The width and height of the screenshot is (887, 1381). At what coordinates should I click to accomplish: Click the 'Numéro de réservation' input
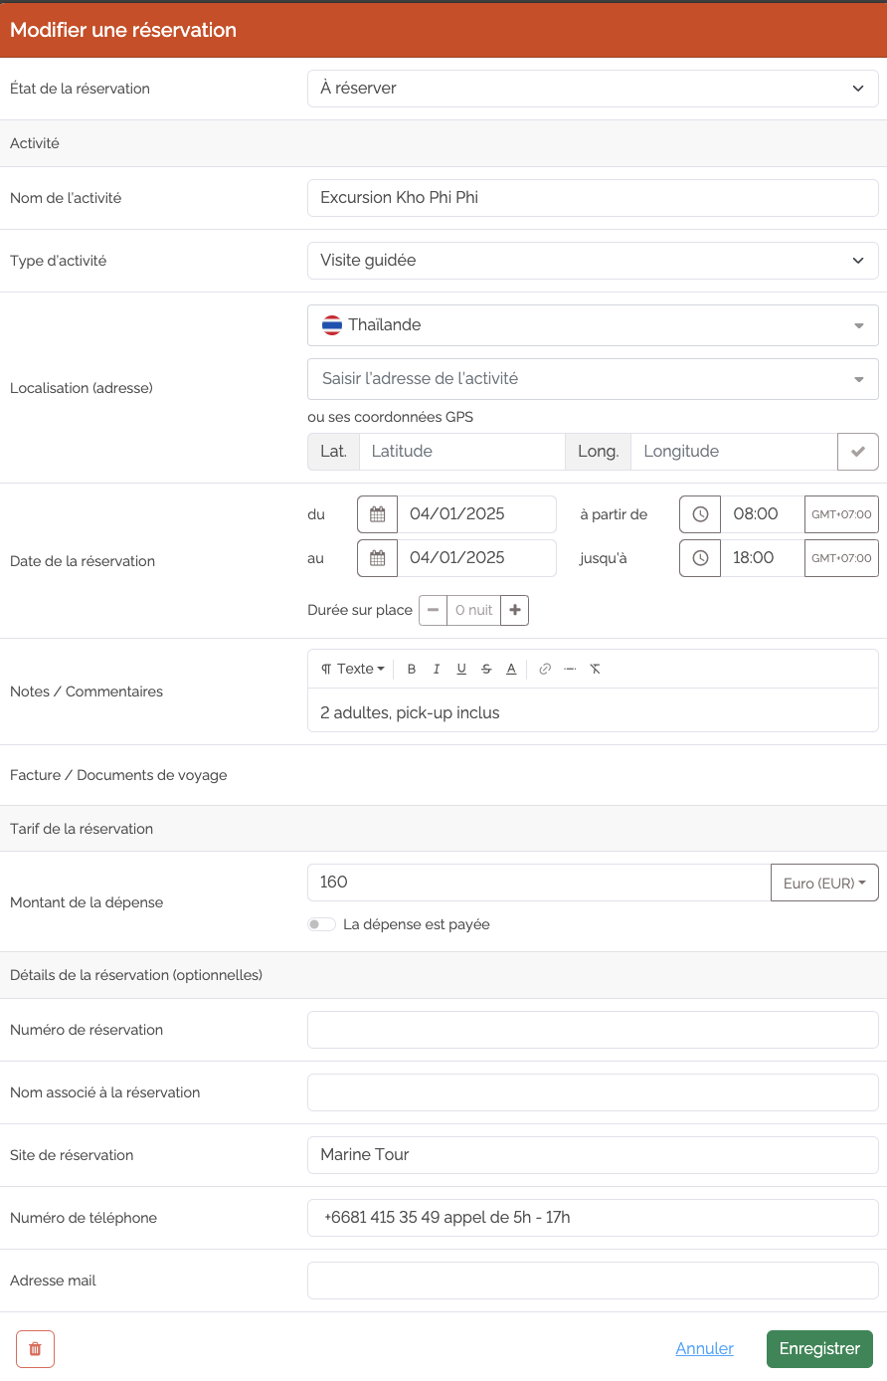(593, 1030)
